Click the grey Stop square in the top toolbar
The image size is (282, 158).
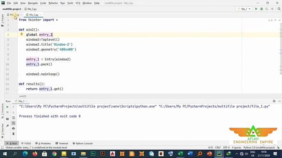coord(272,9)
